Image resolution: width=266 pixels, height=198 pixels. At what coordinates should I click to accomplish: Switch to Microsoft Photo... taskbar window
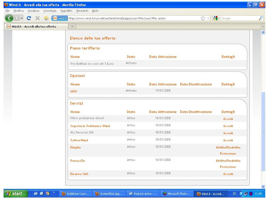[177, 194]
